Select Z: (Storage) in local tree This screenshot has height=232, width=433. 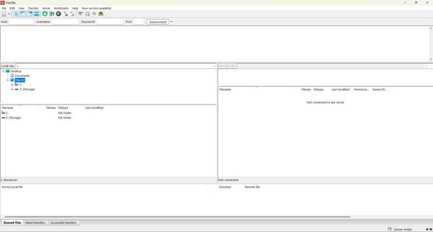(27, 90)
